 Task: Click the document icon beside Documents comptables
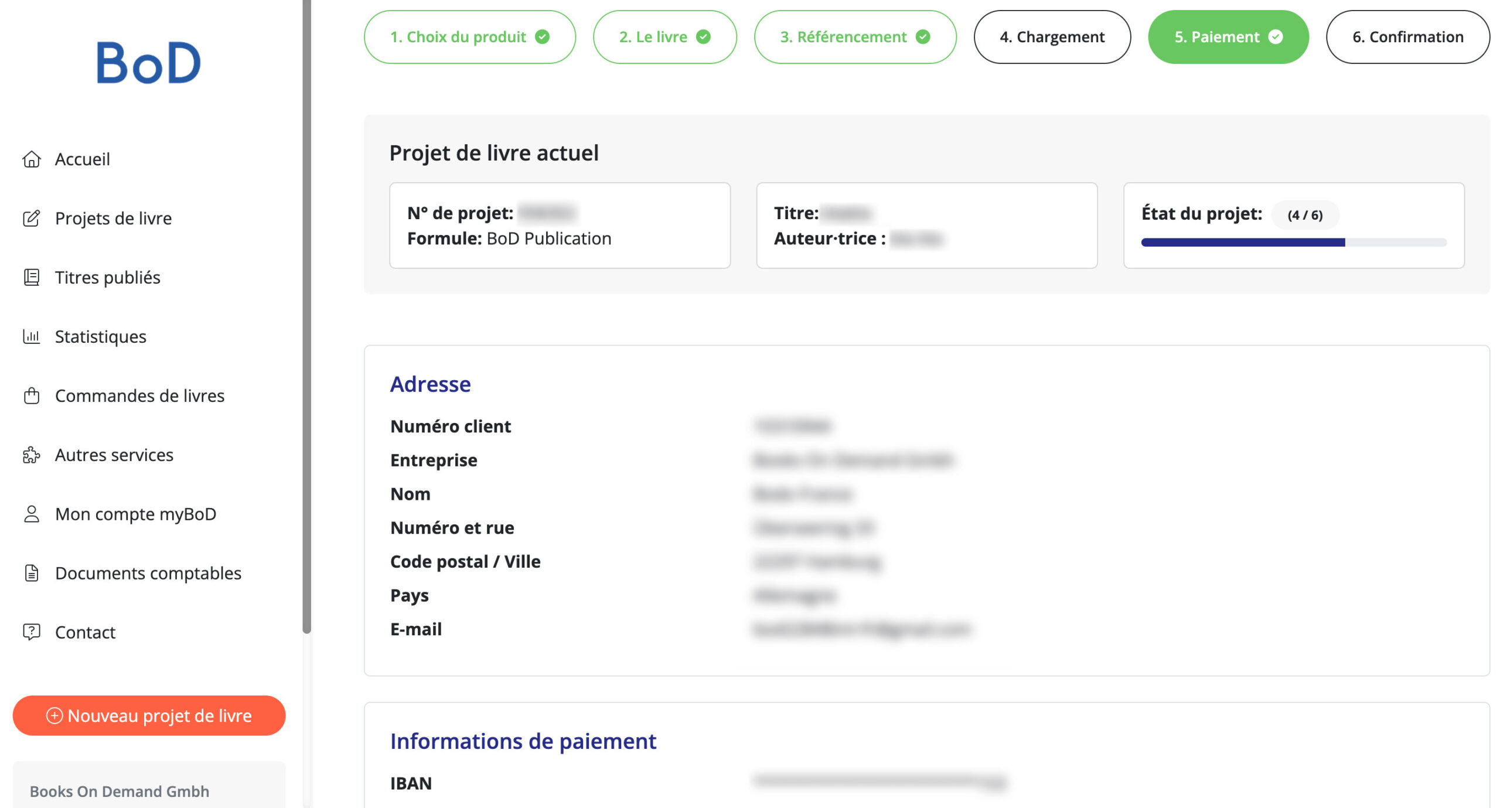point(32,573)
